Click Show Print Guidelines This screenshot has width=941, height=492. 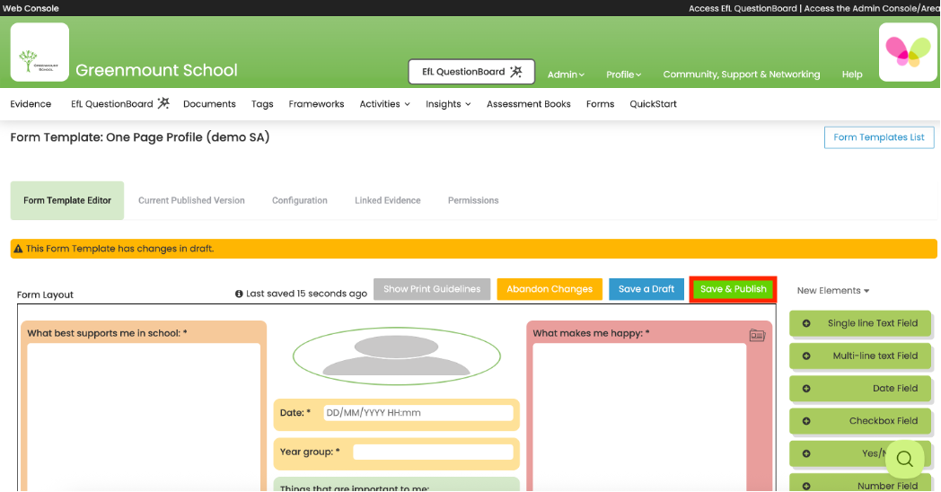click(x=432, y=289)
